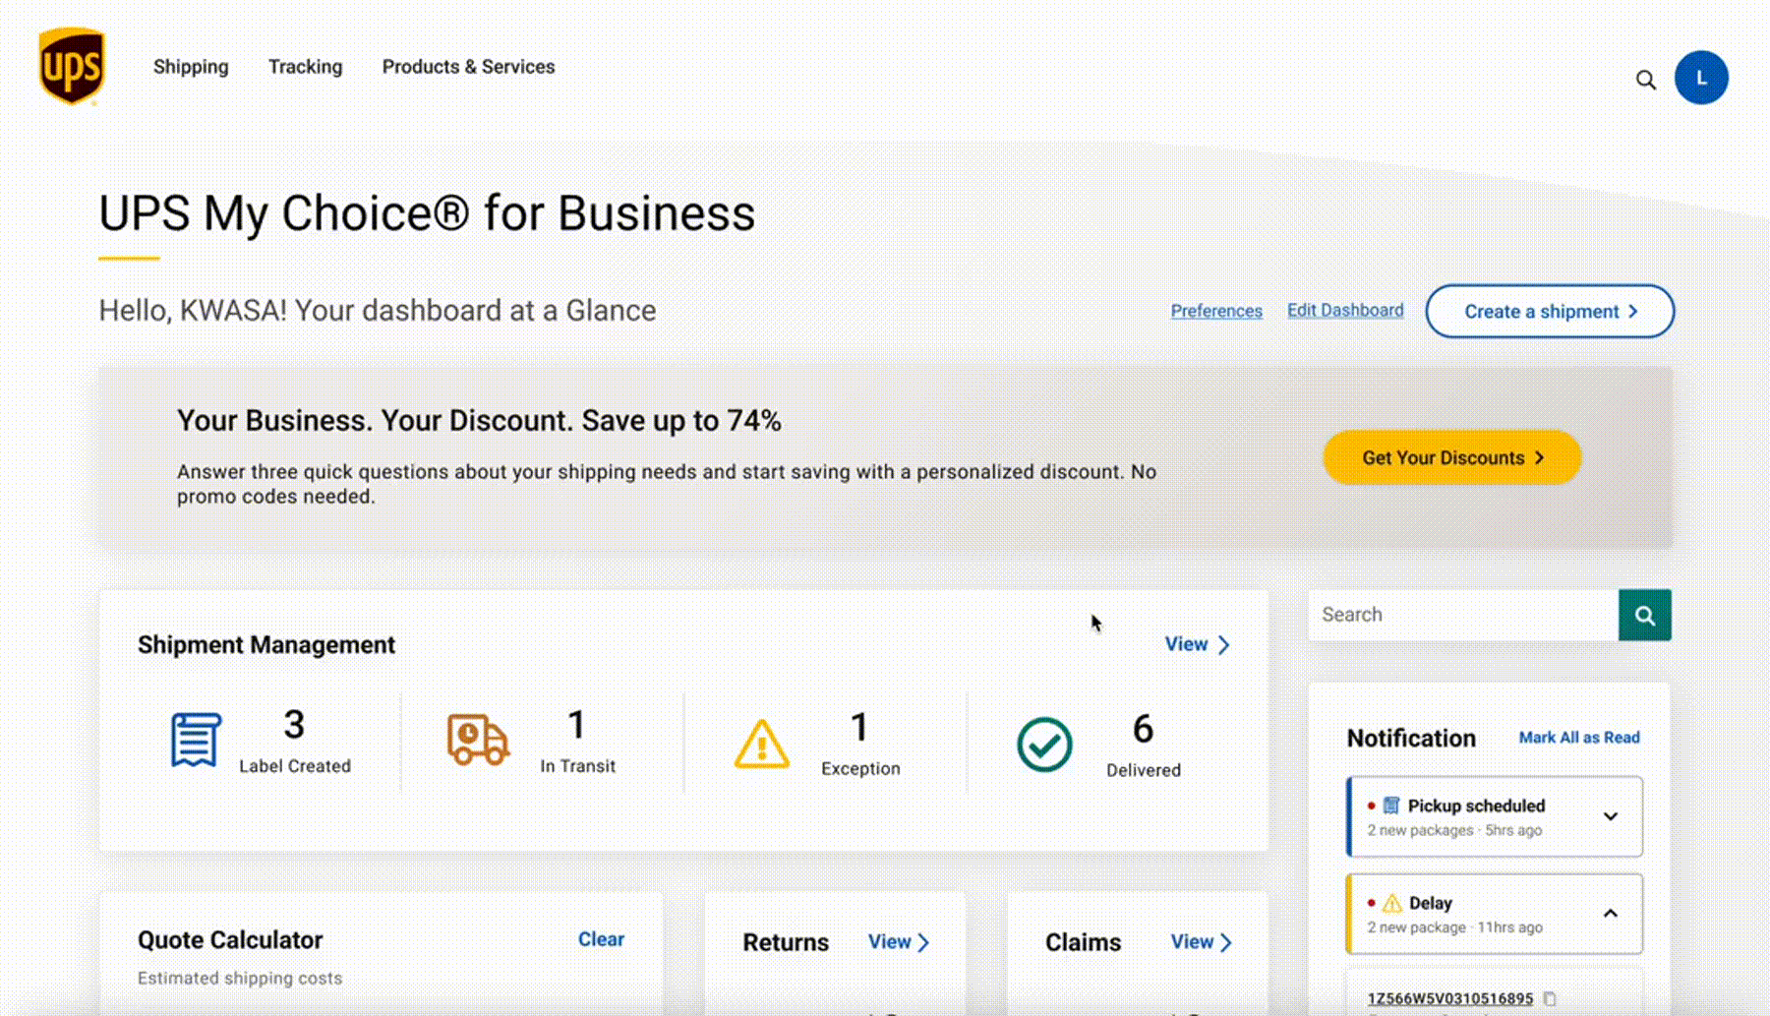This screenshot has width=1770, height=1016.
Task: Click 'Estimated shipping costs' text
Action: click(240, 979)
